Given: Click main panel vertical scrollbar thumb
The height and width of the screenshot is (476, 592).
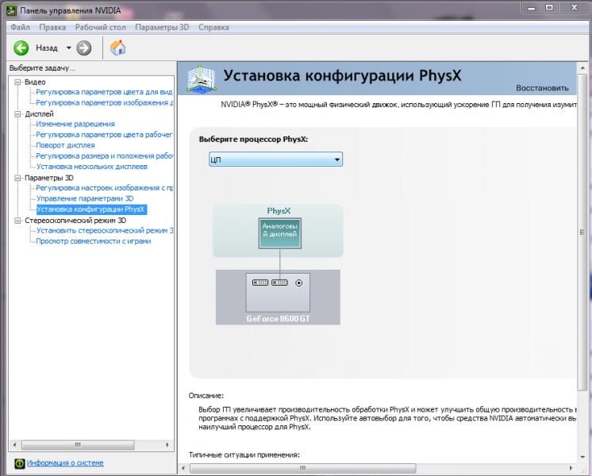Looking at the screenshot, I should (x=582, y=232).
